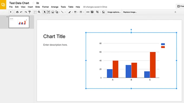
Task: Click the new slide plus button
Action: pos(11,12)
